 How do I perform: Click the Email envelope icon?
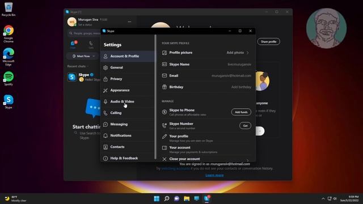click(x=164, y=75)
